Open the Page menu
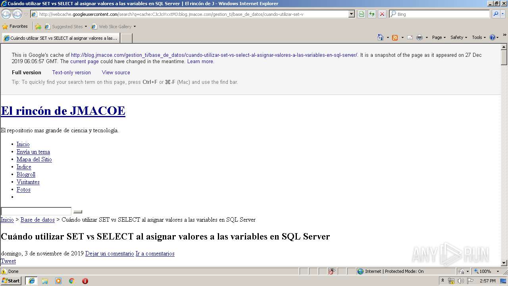Viewport: 508px width, 286px height. point(439,37)
